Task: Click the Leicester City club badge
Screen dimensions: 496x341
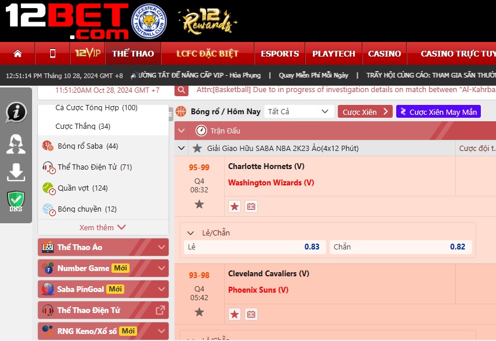Action: coord(149,21)
